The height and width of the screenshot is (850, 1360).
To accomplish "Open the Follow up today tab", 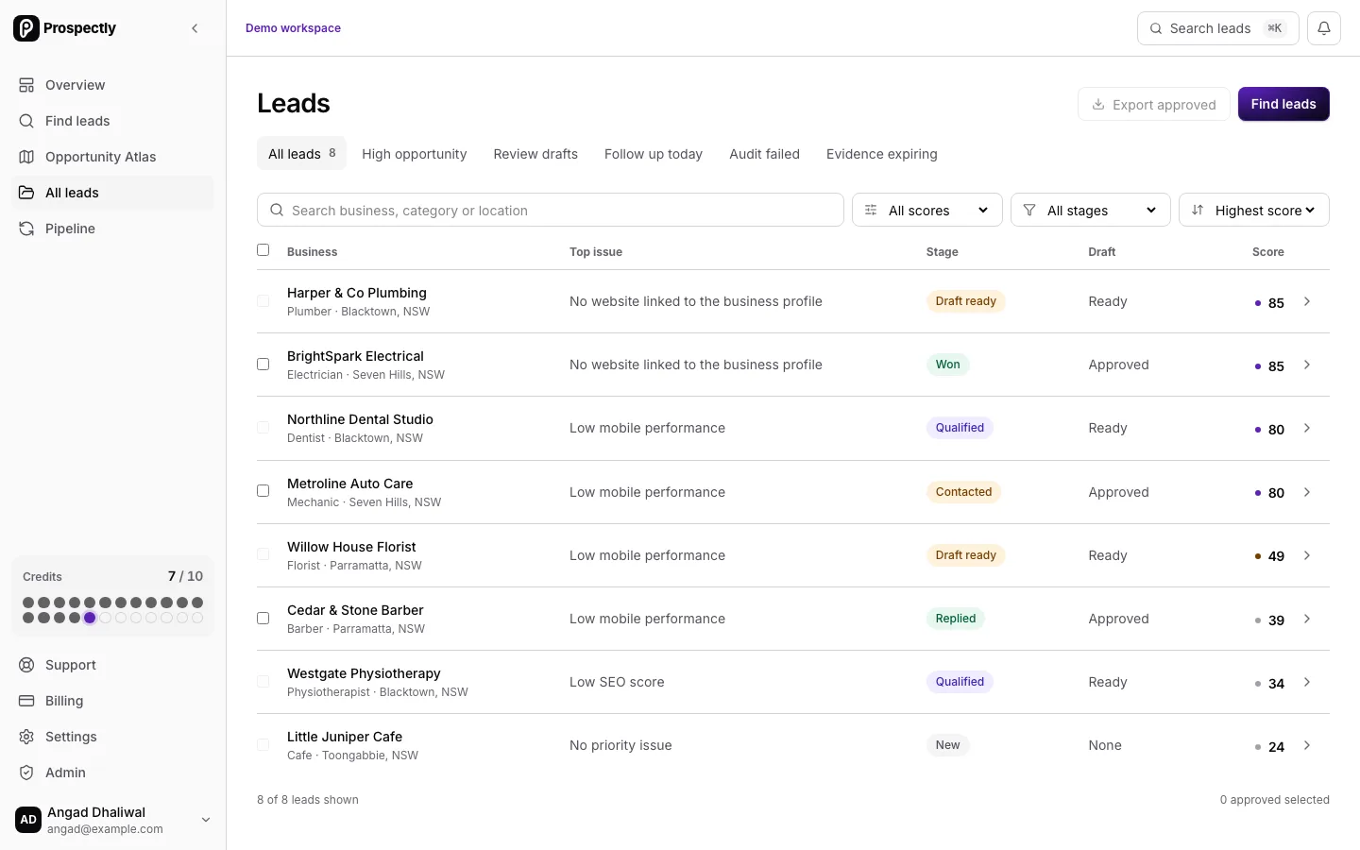I will tap(654, 154).
